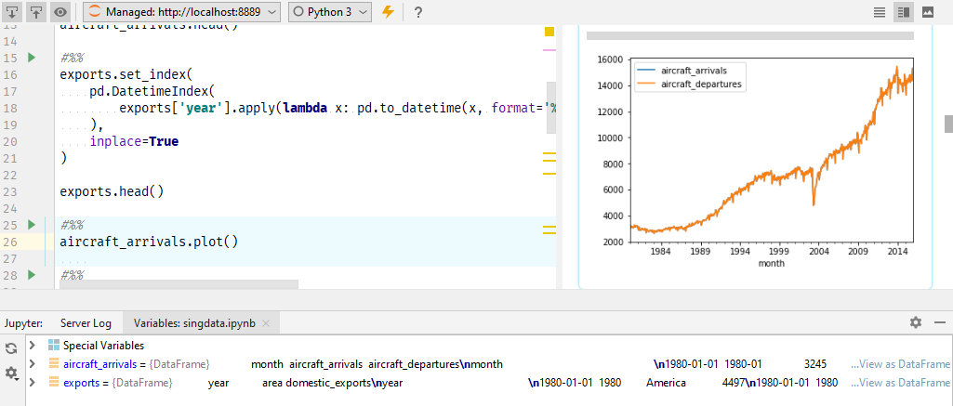Click on exports.set_index( code line
The image size is (953, 406).
coord(126,74)
